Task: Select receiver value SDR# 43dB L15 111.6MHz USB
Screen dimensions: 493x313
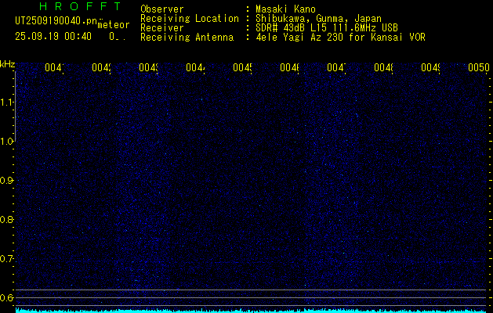Action: point(327,28)
